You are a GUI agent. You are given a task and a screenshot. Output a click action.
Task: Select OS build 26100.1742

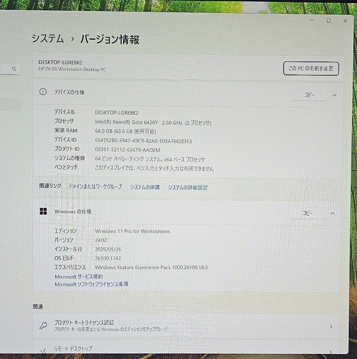108,258
